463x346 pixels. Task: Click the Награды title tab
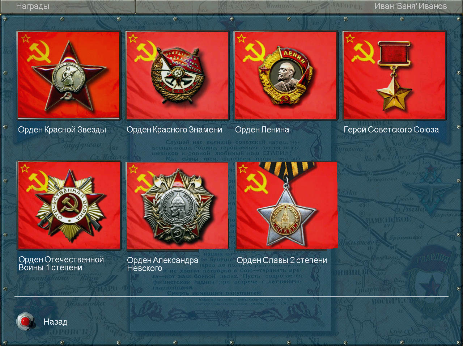[33, 6]
